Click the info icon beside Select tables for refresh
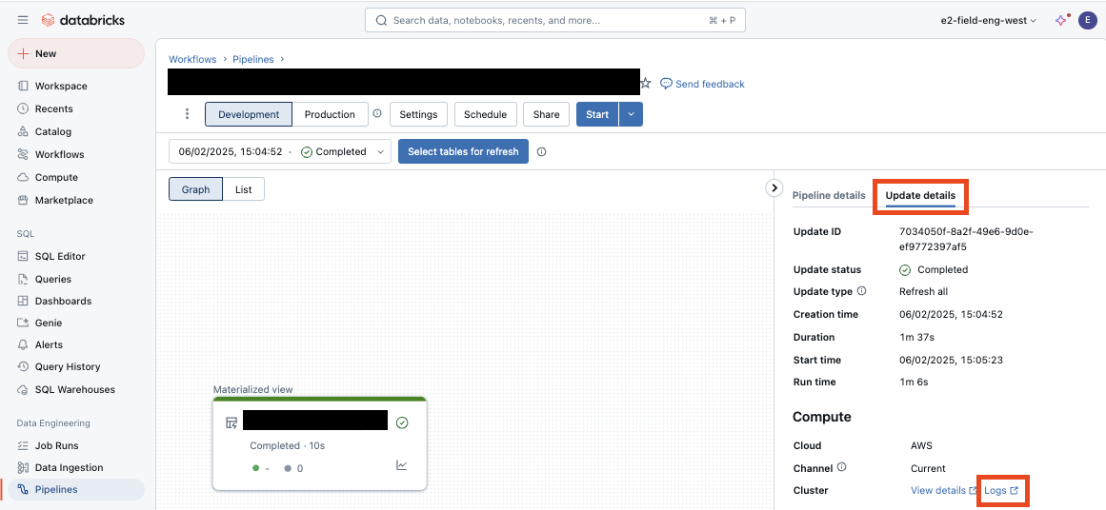 [x=541, y=152]
